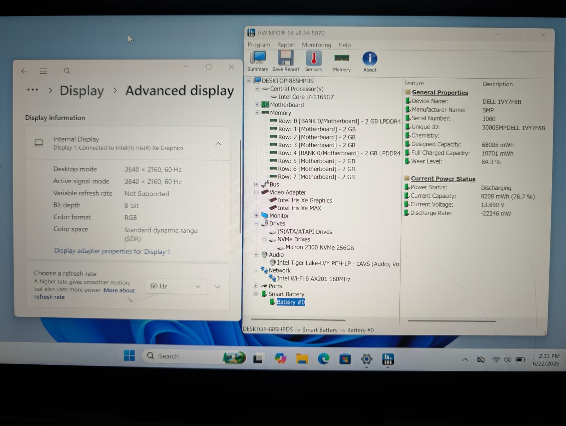Expand the Choose a refresh rate section

tap(218, 287)
